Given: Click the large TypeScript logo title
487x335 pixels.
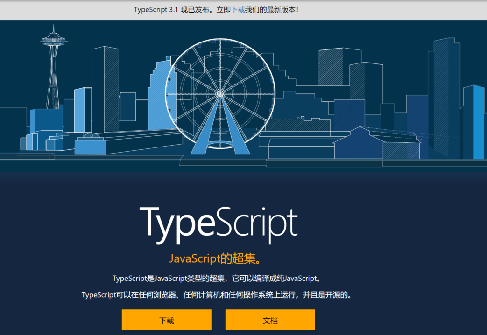Looking at the screenshot, I should [x=219, y=225].
